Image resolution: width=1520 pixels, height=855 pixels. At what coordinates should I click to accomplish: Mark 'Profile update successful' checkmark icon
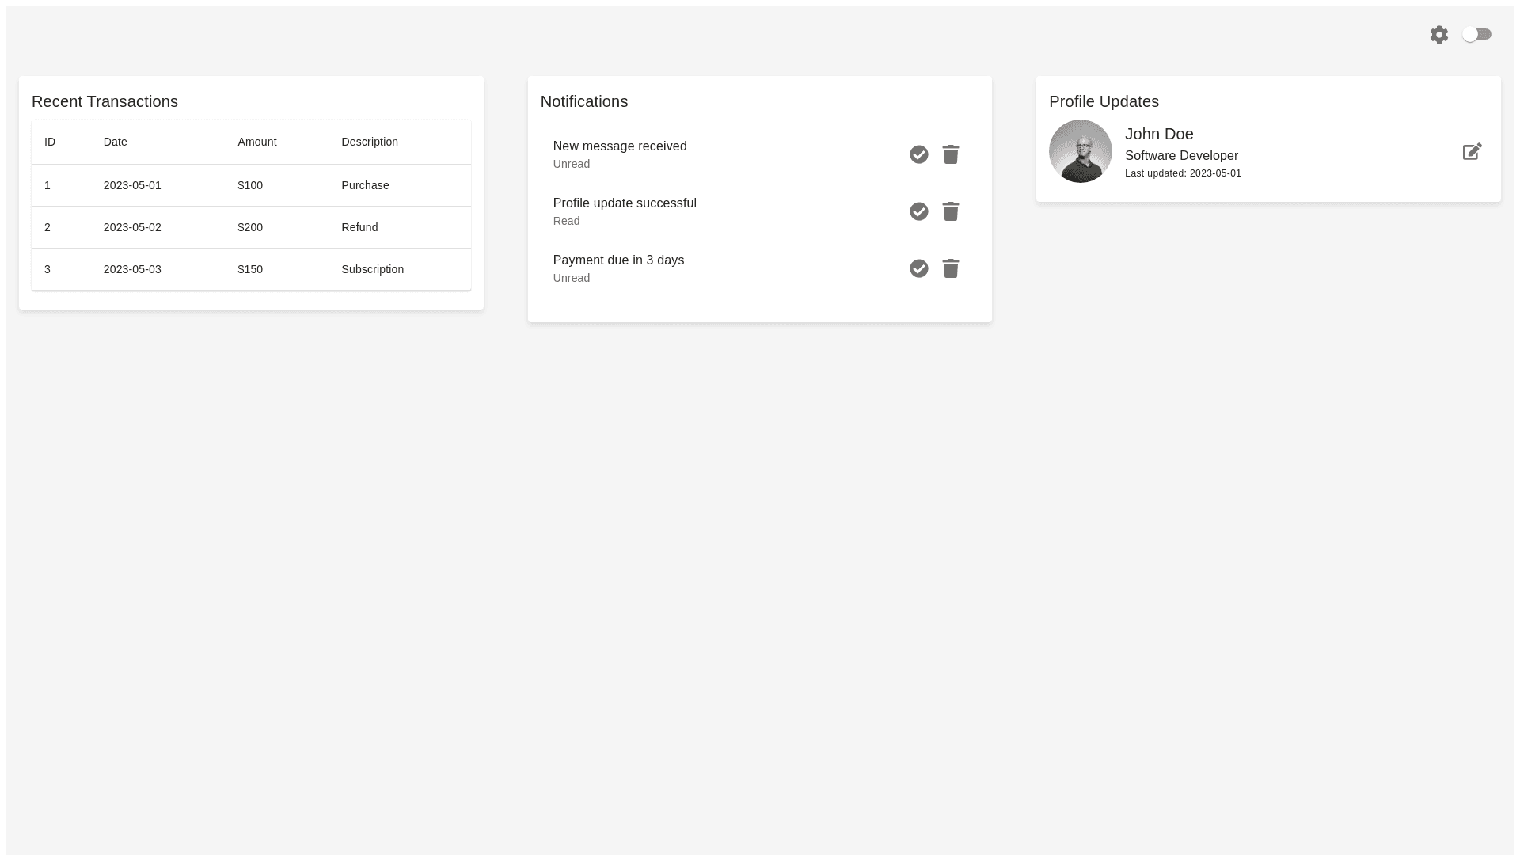coord(918,211)
